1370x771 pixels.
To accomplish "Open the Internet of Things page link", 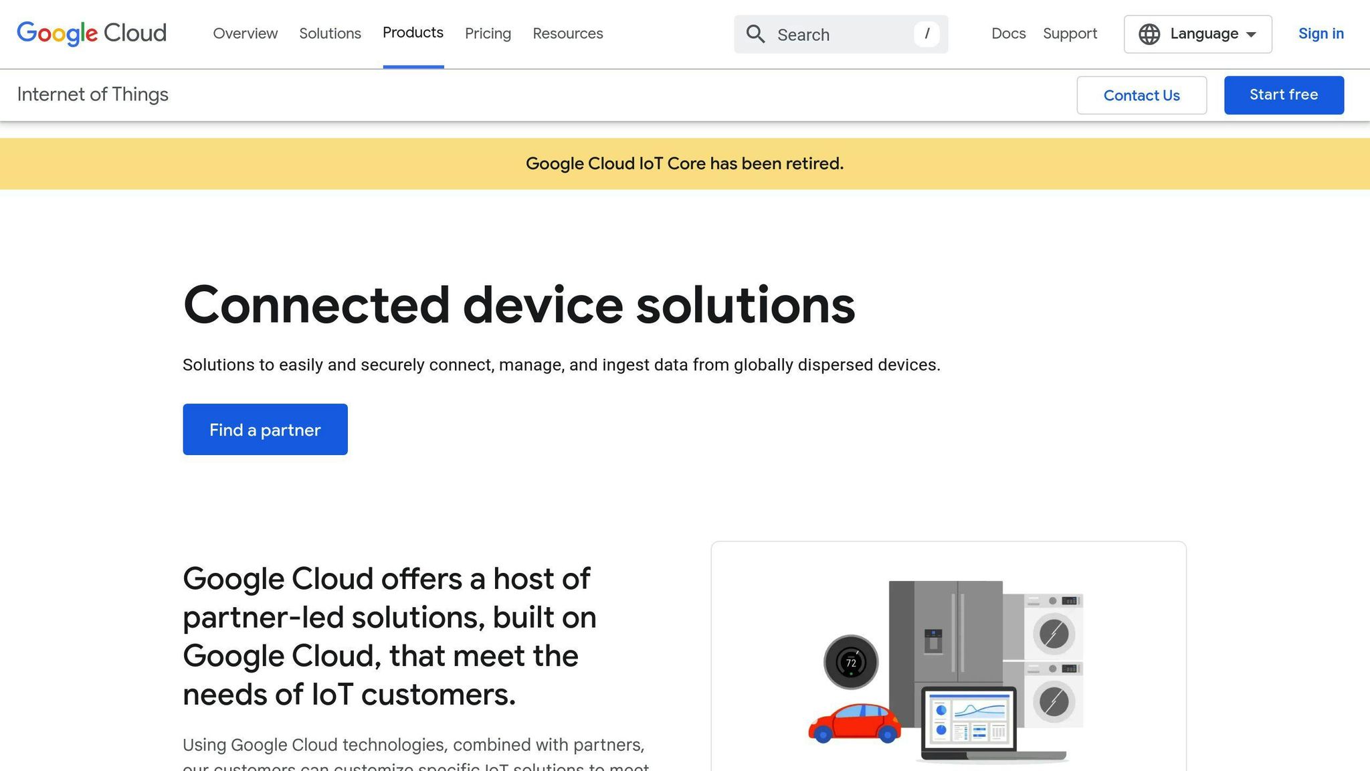I will [93, 94].
